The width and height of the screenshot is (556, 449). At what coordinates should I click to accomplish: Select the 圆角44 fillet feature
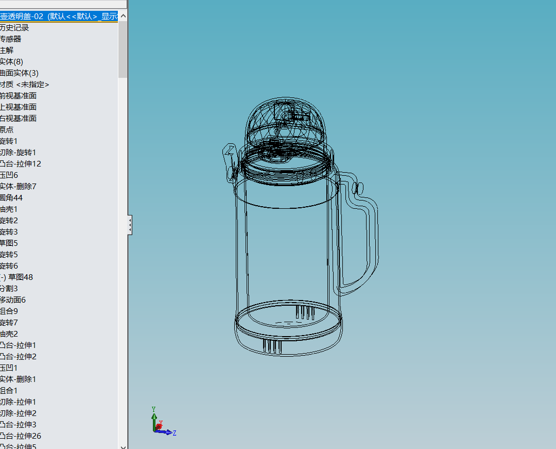[x=11, y=198]
